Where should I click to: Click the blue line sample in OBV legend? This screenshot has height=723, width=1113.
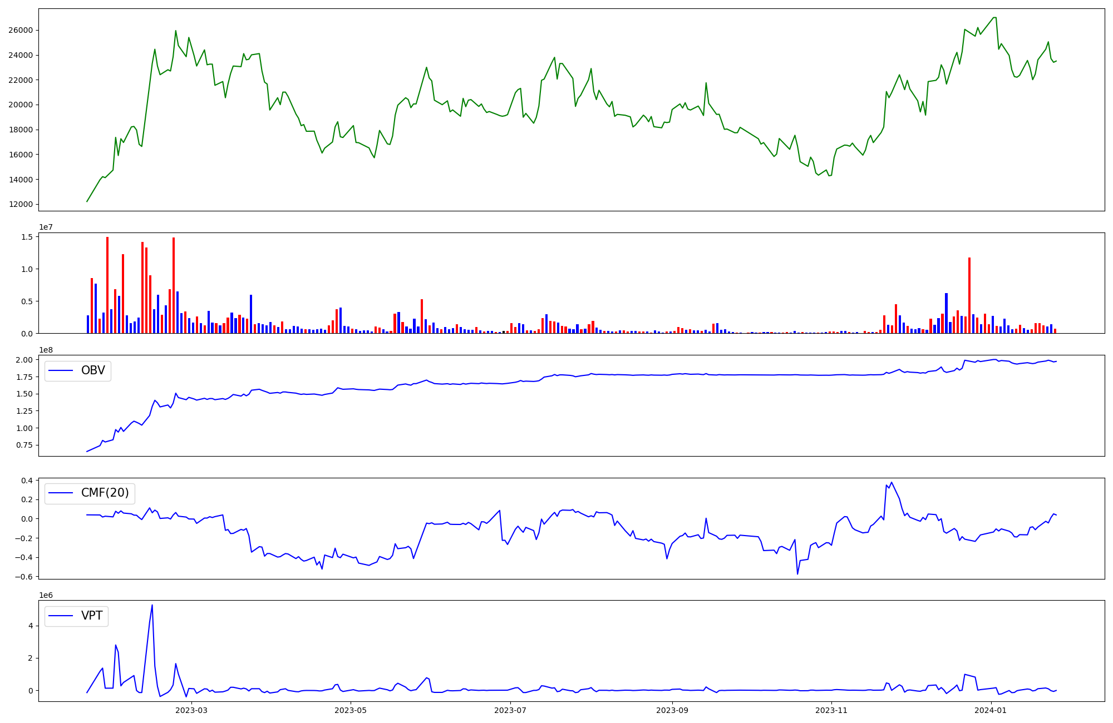click(x=61, y=370)
